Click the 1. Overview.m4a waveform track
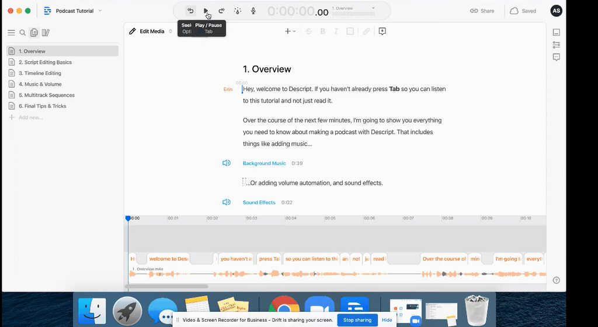The width and height of the screenshot is (598, 327). pos(337,273)
